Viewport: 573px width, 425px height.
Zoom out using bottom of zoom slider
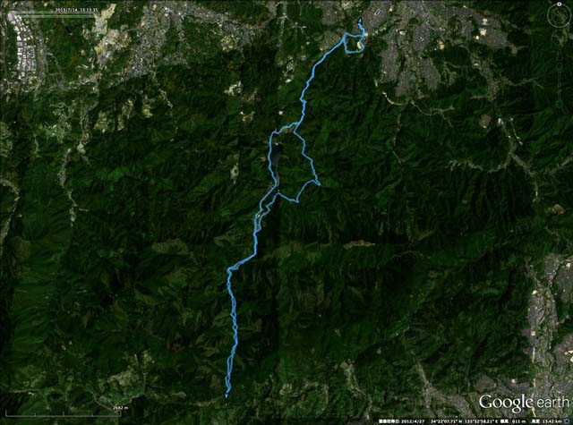pyautogui.click(x=559, y=104)
